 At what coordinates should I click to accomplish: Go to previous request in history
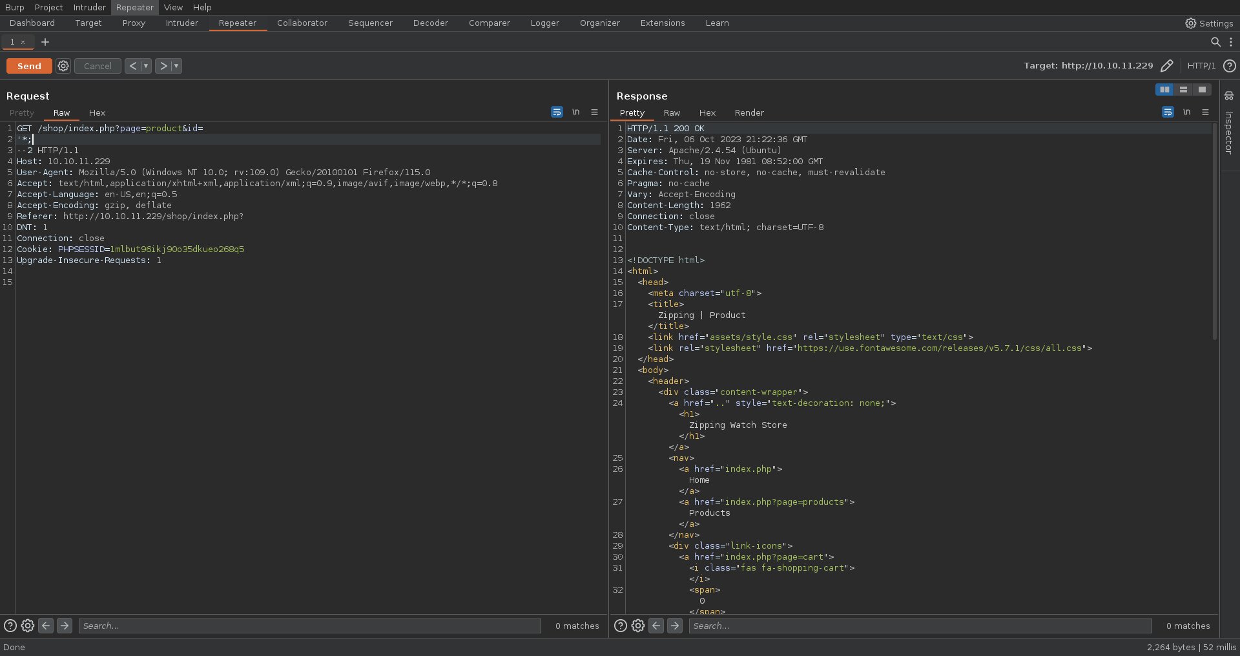[x=132, y=66]
